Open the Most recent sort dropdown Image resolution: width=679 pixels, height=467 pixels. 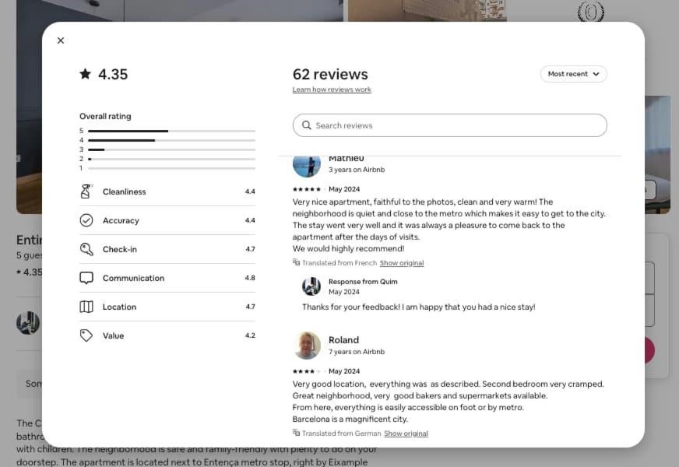573,74
